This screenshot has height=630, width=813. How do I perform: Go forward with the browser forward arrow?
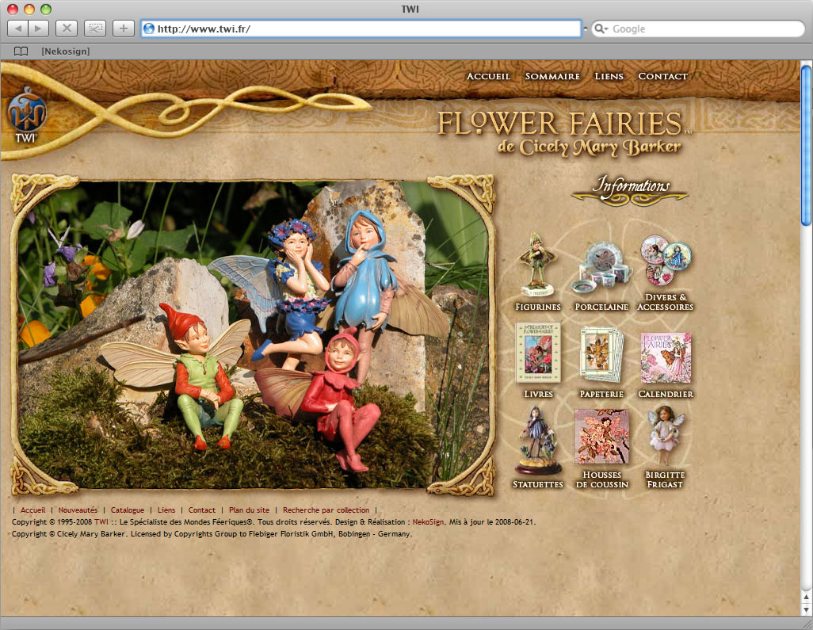coord(39,29)
